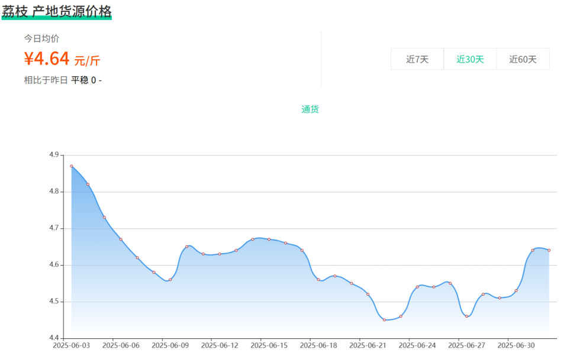Click the curve marker above 2025-06-09

tap(170, 280)
